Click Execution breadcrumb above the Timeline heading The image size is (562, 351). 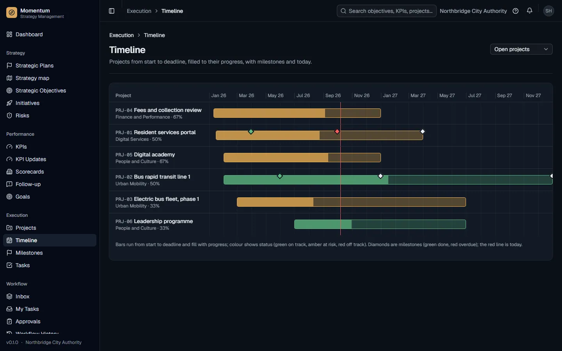tap(121, 35)
